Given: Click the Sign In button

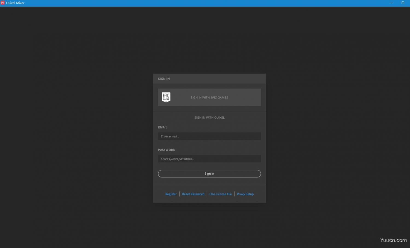Looking at the screenshot, I should (209, 174).
